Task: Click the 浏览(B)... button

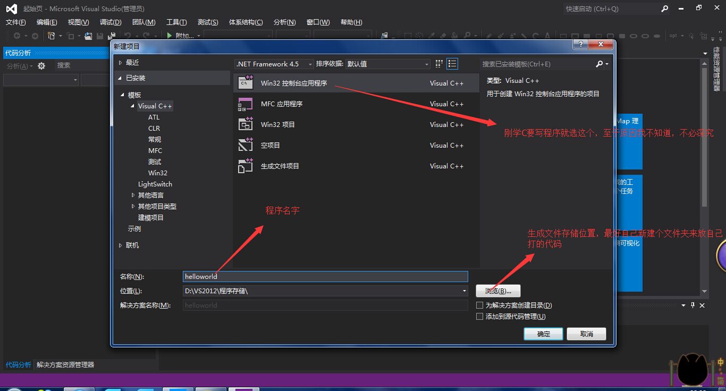Action: pos(498,291)
